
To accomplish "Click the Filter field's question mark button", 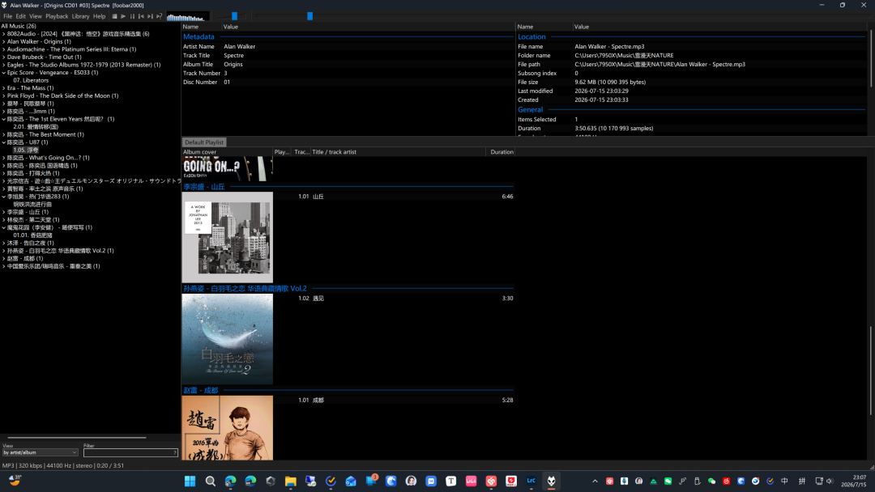I will point(175,453).
